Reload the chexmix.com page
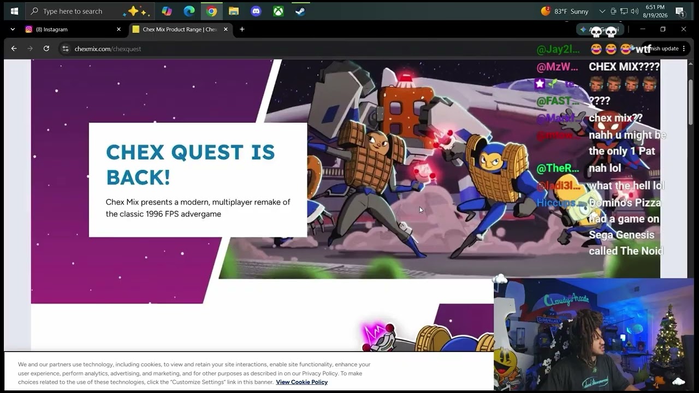 [46, 49]
